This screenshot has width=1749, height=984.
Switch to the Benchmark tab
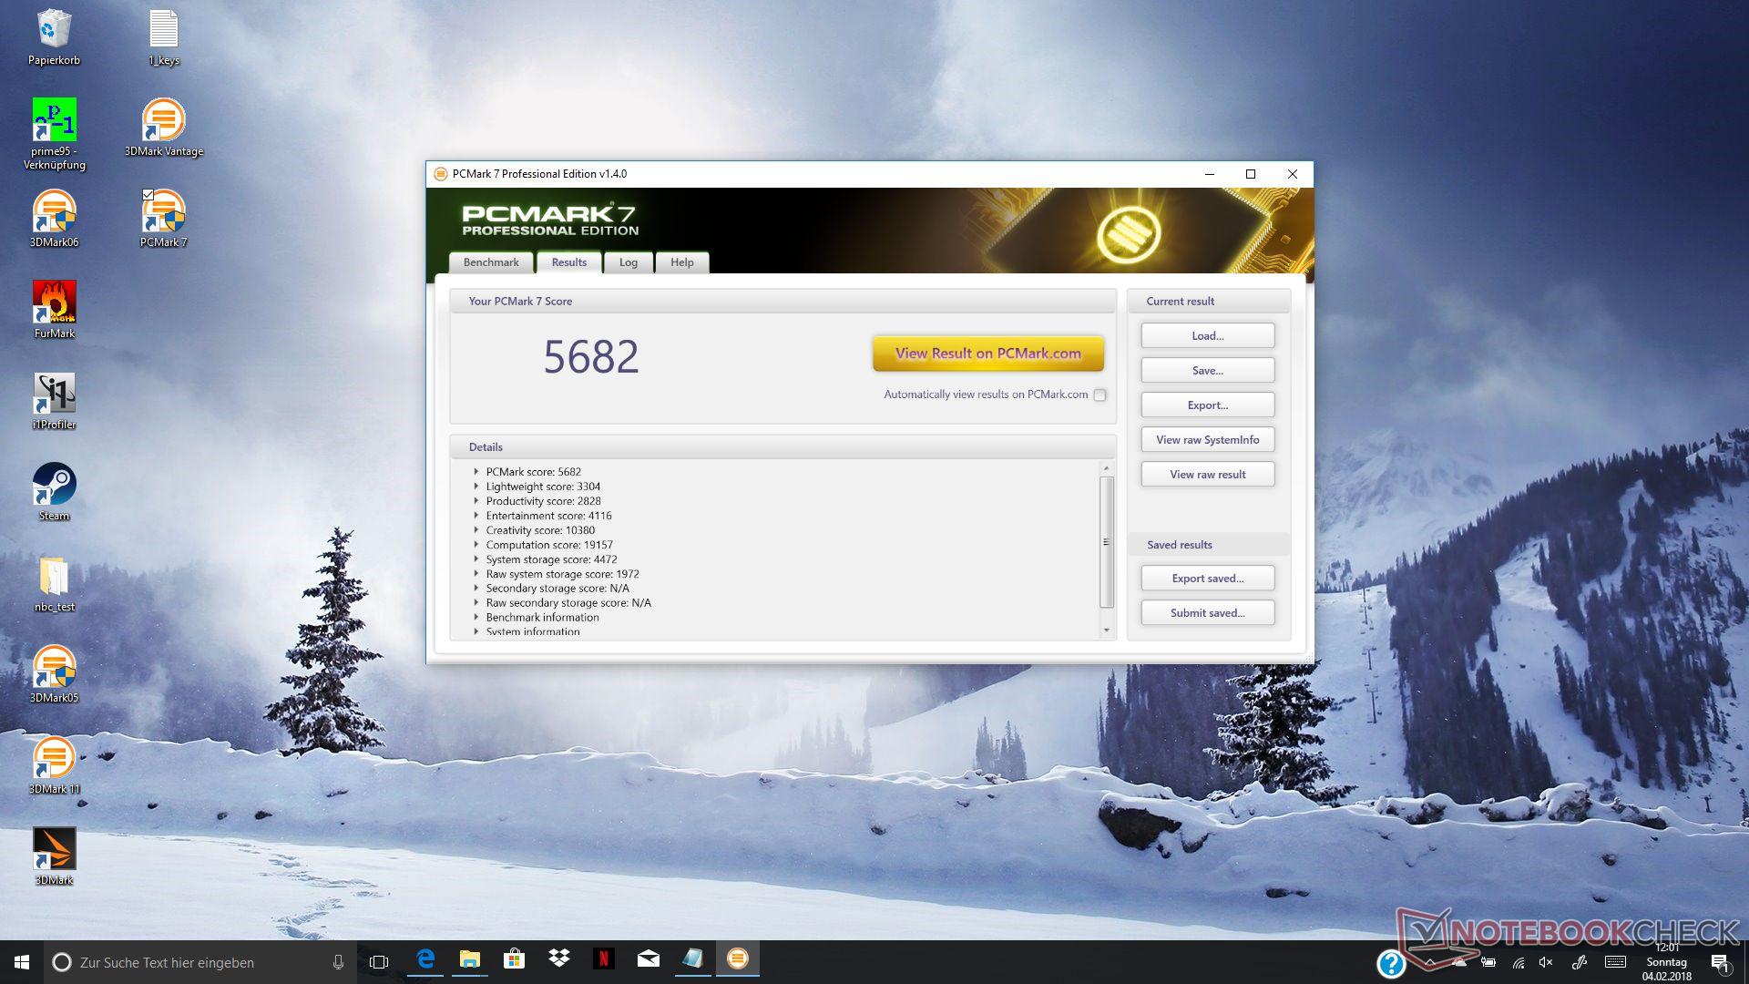490,262
